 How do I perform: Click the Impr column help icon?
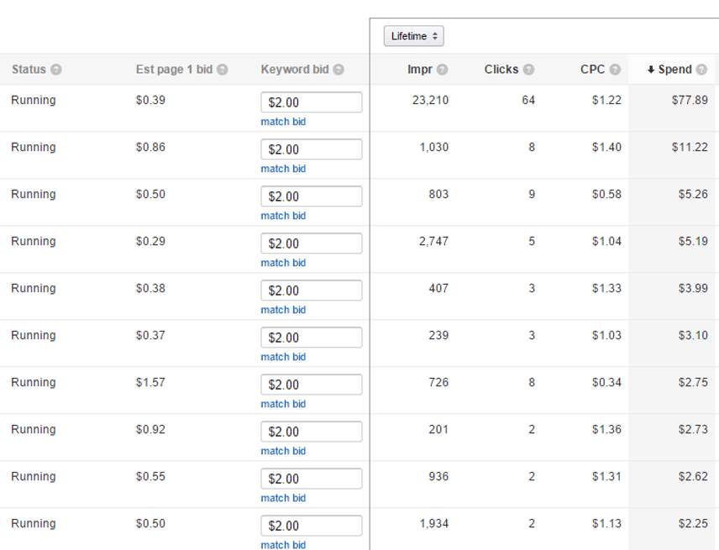[x=443, y=70]
